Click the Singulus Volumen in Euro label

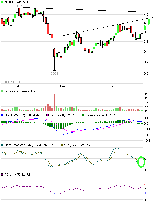point(20,91)
